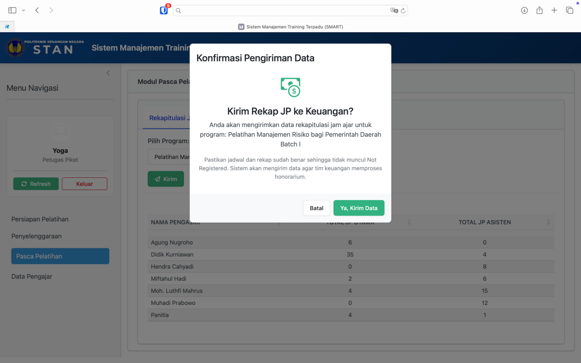Click the reload page icon

[x=403, y=10]
